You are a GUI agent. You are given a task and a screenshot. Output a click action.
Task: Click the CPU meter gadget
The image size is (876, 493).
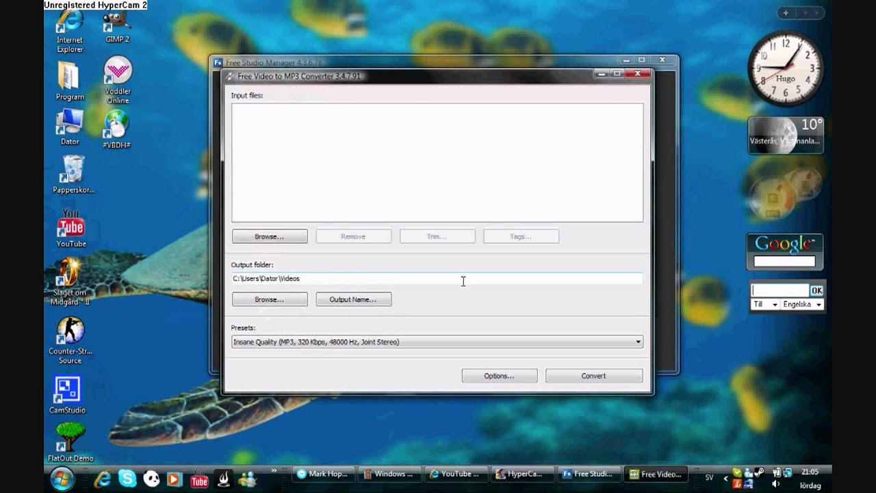[x=784, y=192]
